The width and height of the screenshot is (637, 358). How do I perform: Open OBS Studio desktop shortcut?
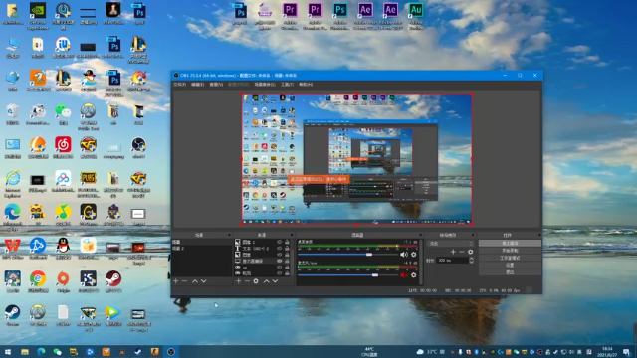138,148
